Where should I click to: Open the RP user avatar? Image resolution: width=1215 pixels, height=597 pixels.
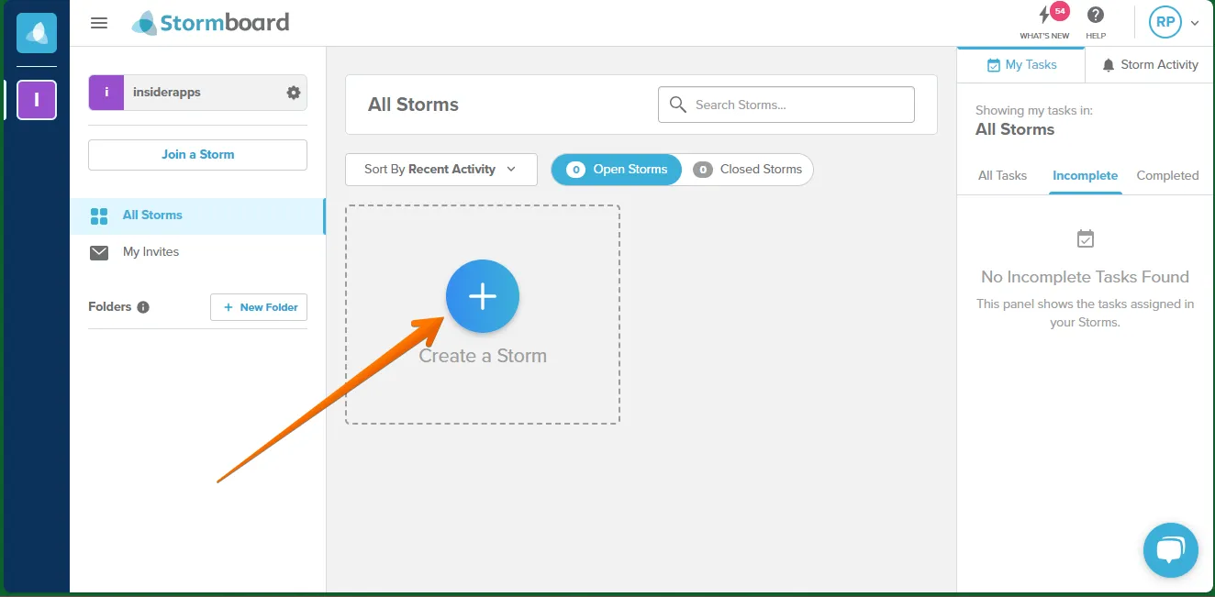tap(1165, 22)
